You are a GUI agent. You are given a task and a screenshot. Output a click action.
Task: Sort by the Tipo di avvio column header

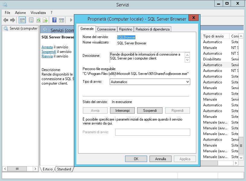[215, 36]
